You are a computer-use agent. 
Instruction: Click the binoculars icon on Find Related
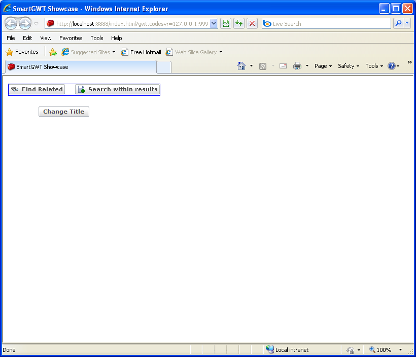(x=15, y=89)
